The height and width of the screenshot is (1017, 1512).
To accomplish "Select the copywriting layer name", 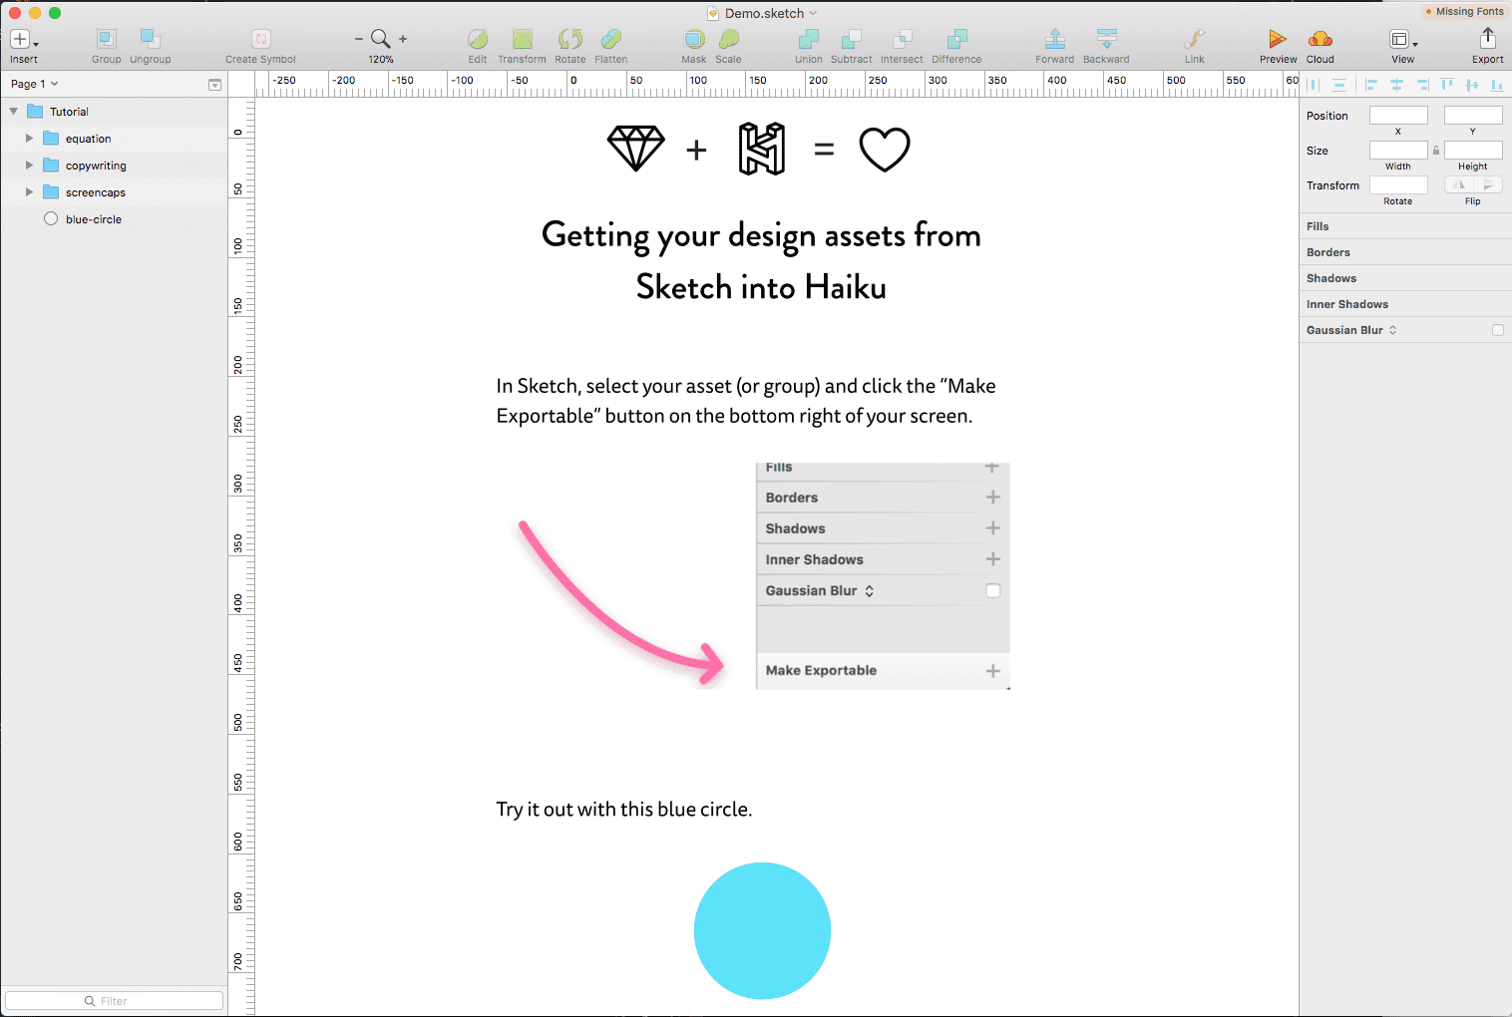I will pyautogui.click(x=96, y=166).
